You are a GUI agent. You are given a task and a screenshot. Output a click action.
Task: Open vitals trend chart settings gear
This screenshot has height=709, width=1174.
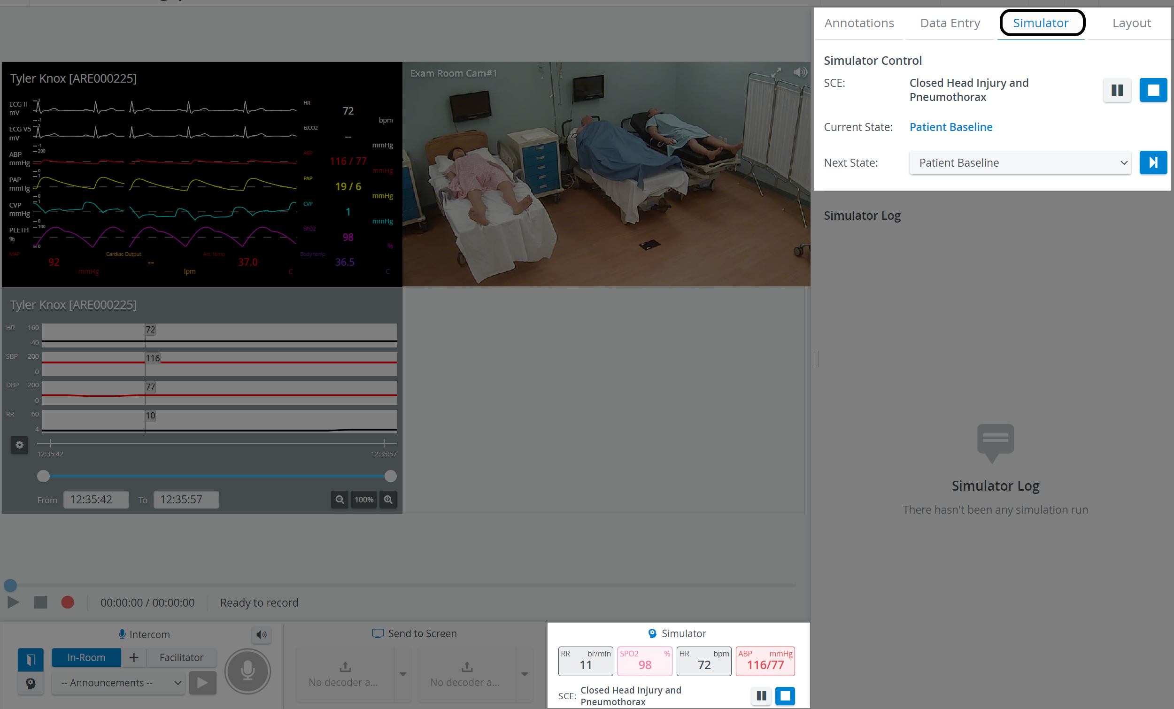[20, 445]
